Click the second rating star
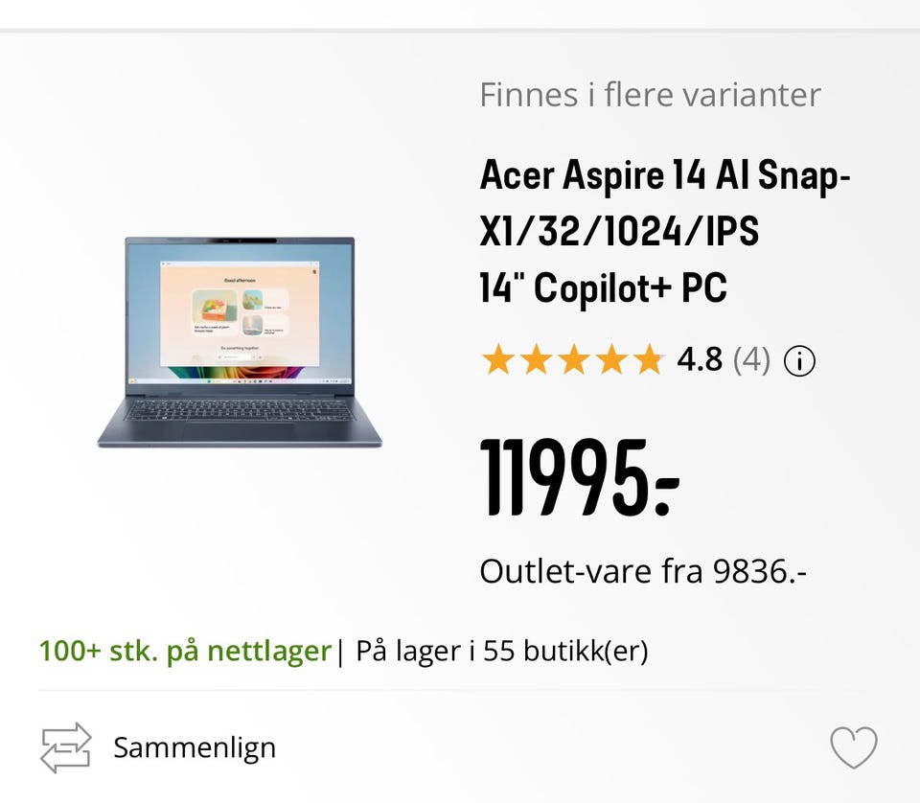Viewport: 920px width, 803px height. (x=535, y=361)
